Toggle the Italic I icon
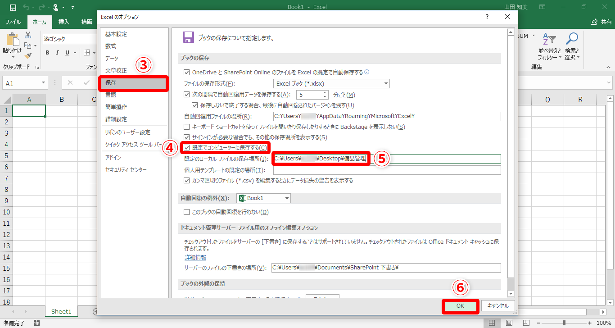The width and height of the screenshot is (615, 328). point(57,53)
